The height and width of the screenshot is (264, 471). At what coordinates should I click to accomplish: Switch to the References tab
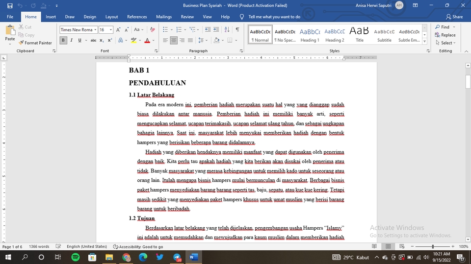pos(137,17)
